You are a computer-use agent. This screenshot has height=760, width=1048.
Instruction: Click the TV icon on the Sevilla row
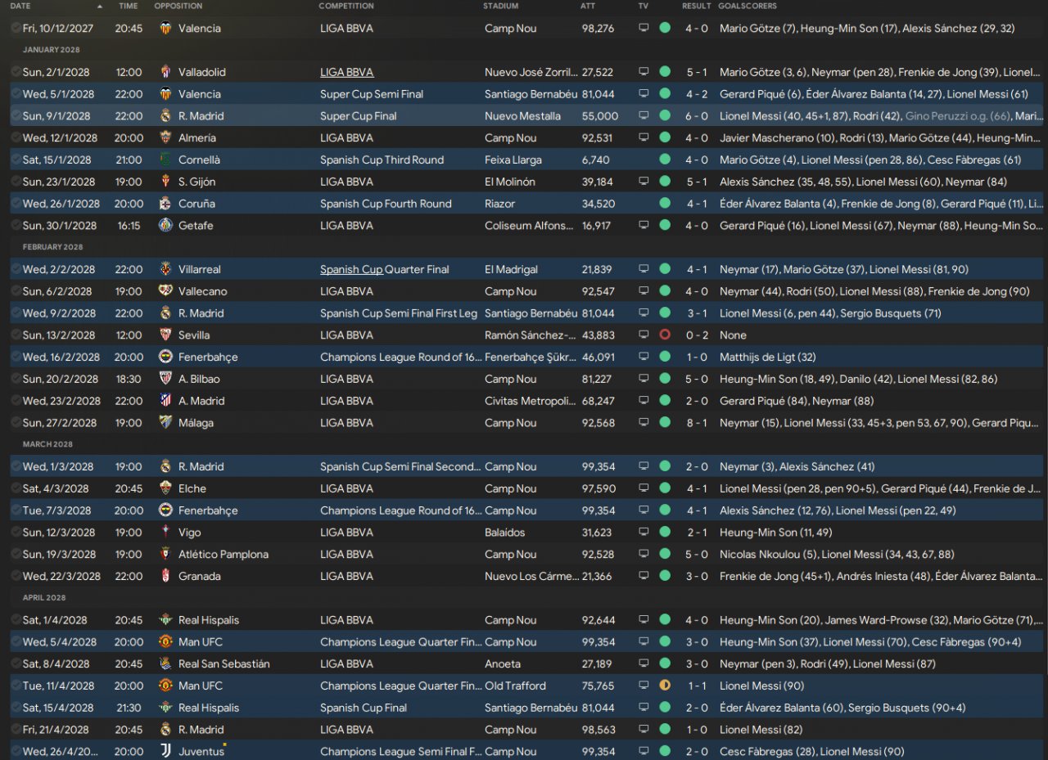pyautogui.click(x=644, y=335)
